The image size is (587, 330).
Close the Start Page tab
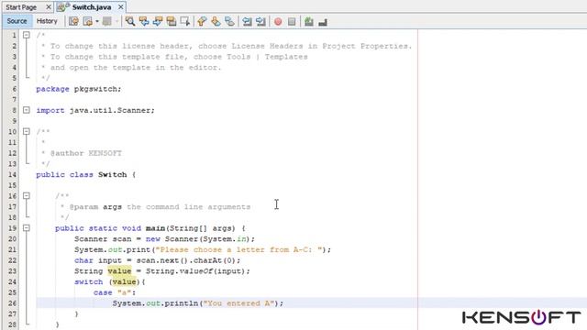(49, 7)
